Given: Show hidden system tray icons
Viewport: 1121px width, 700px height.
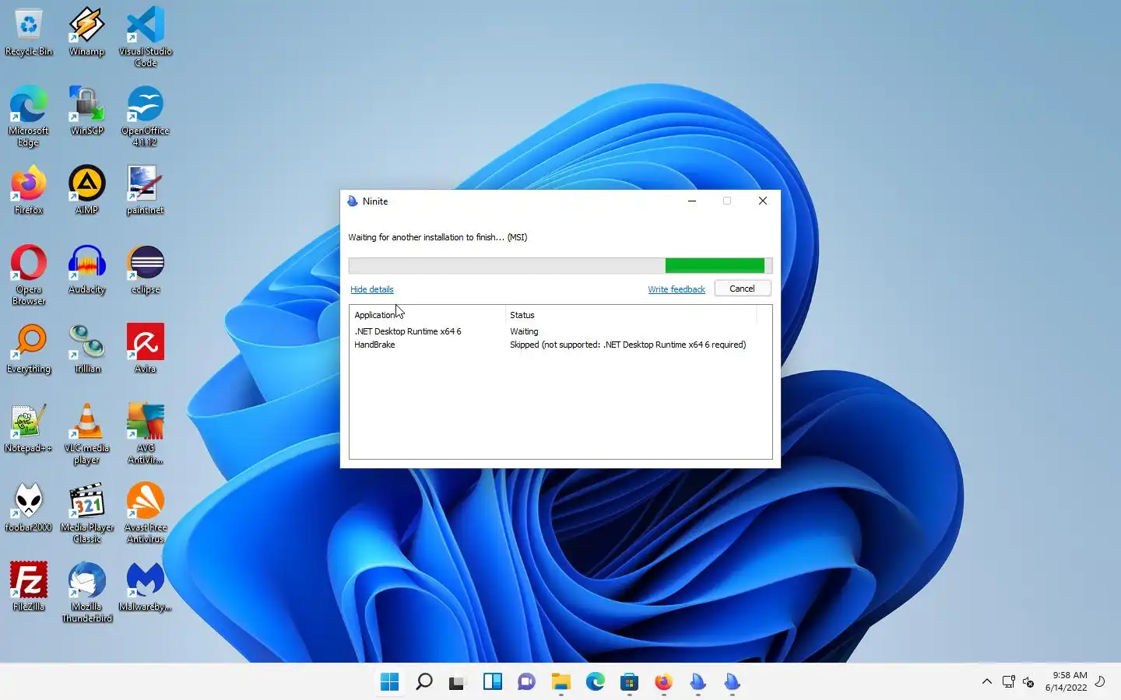Looking at the screenshot, I should point(986,682).
